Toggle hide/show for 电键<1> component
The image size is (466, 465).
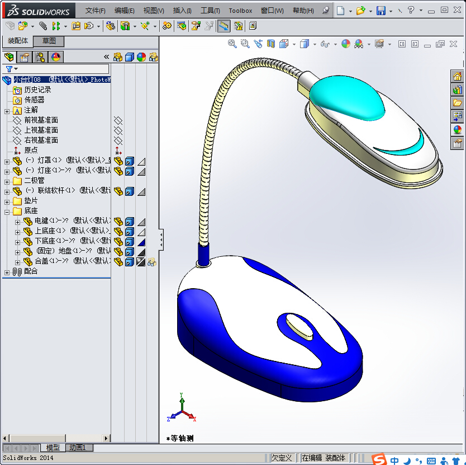tap(118, 222)
